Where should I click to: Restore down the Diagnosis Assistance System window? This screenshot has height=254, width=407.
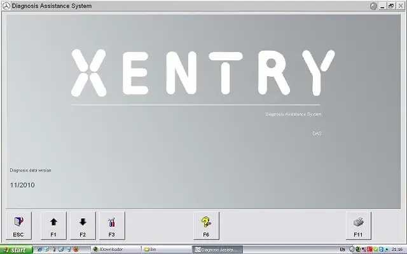391,6
